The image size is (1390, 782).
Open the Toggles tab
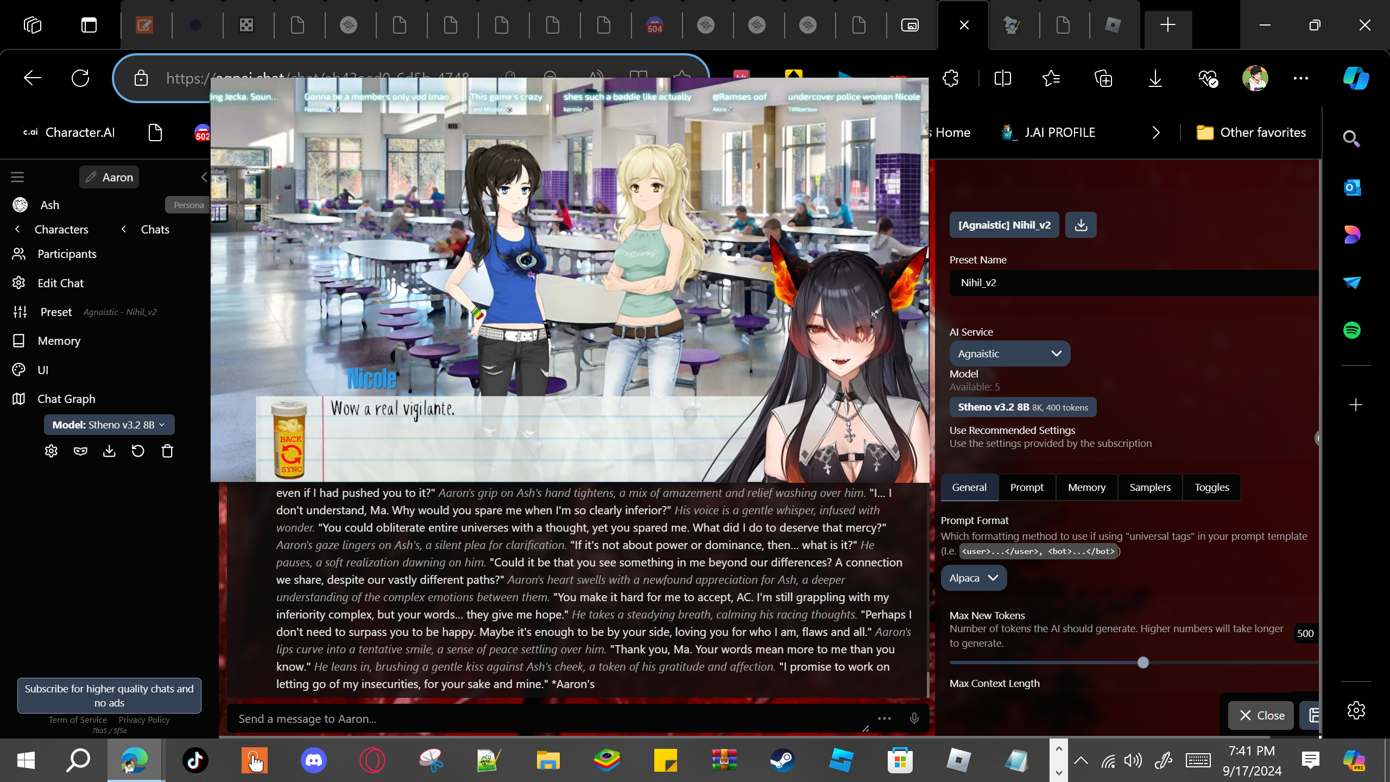point(1211,487)
